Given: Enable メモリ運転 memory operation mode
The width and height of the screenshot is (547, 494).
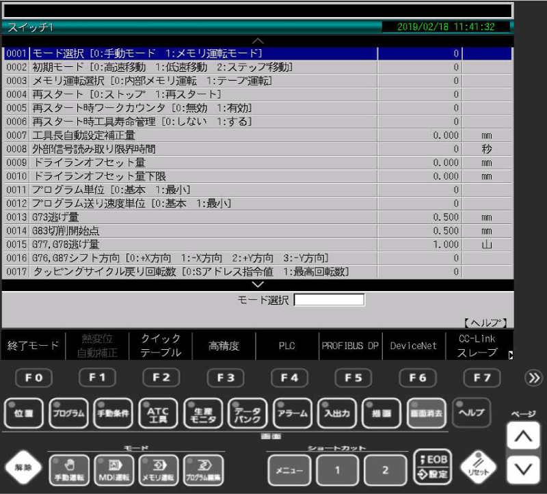Looking at the screenshot, I should point(158,469).
